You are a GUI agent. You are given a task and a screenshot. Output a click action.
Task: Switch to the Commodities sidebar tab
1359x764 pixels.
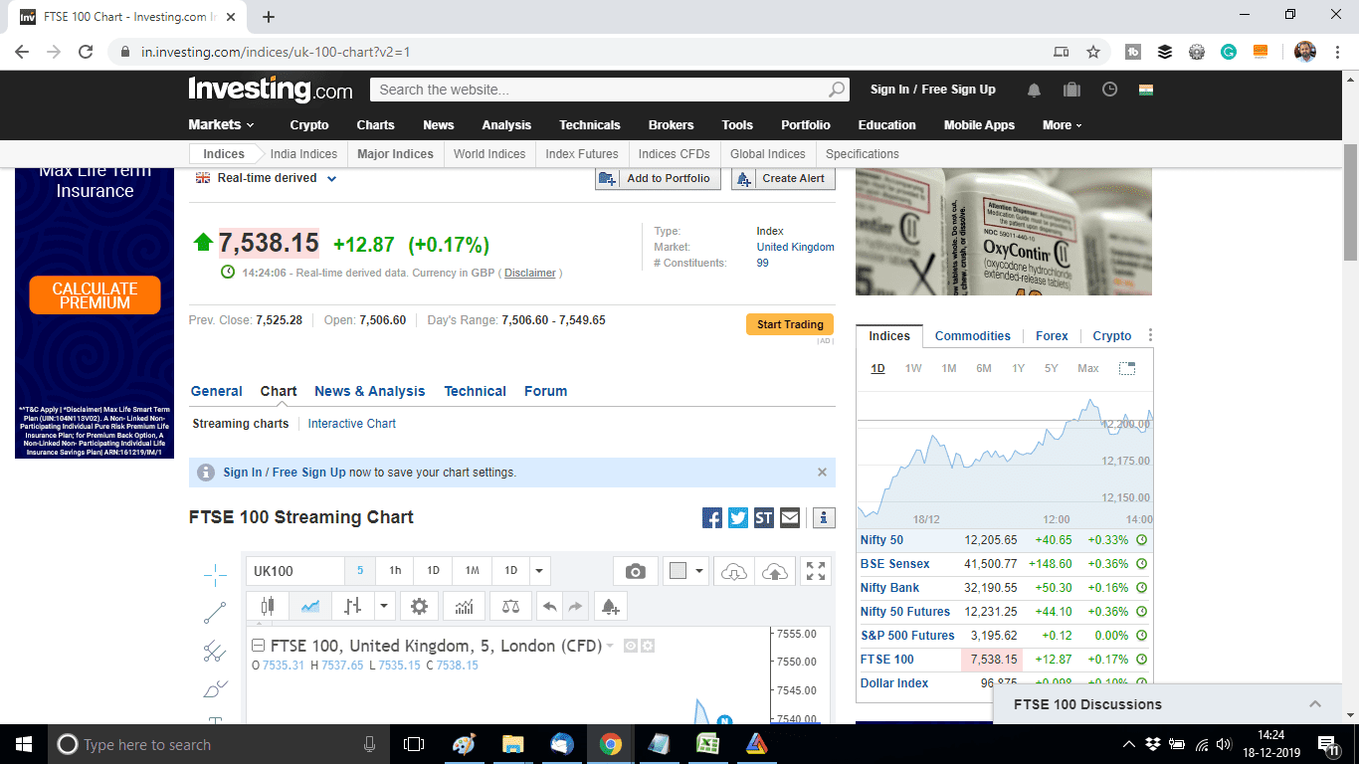point(972,336)
